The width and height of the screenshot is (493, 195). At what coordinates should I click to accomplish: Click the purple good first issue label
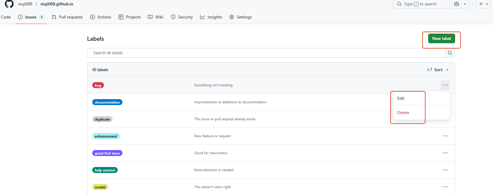tap(107, 153)
